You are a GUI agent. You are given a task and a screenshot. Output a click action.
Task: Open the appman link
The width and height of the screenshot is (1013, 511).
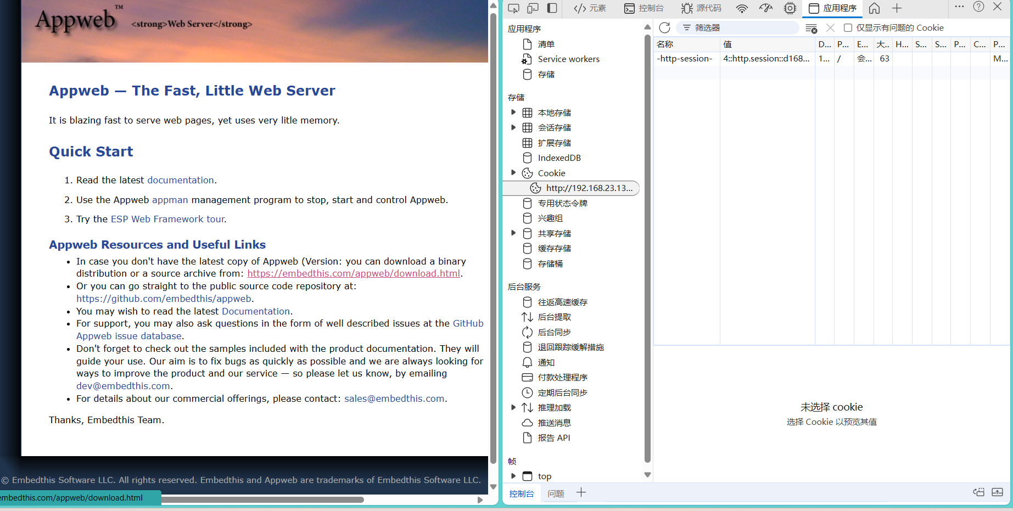[x=170, y=200]
